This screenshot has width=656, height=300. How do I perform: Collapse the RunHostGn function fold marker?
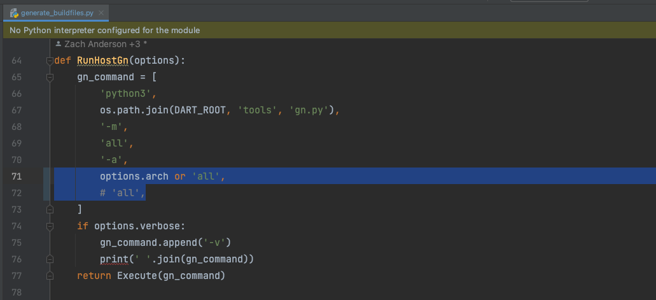50,61
